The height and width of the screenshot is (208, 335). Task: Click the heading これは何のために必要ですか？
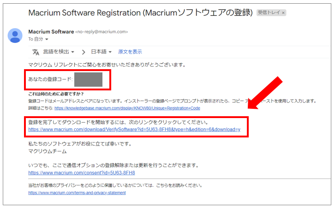coord(56,94)
